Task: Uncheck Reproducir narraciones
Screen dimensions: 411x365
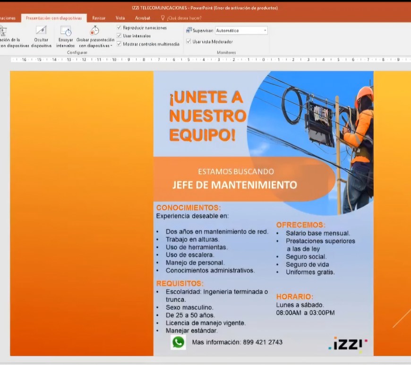Action: coord(119,28)
